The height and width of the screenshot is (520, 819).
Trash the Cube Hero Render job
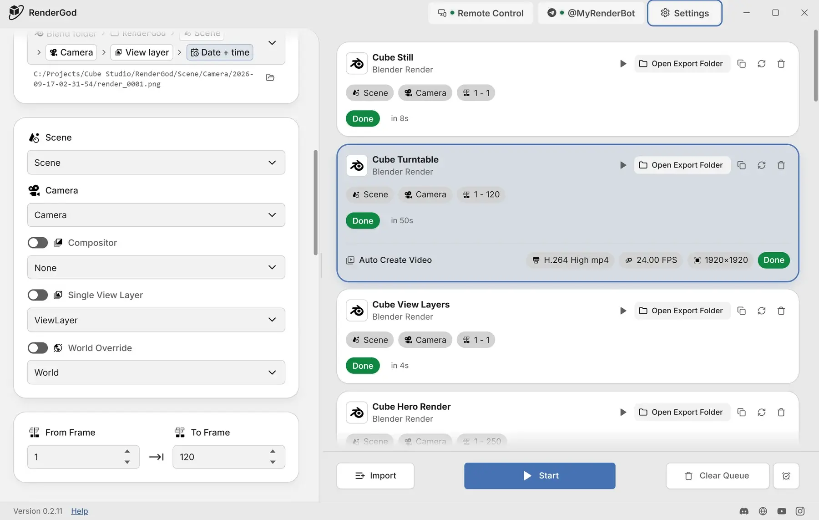tap(781, 412)
